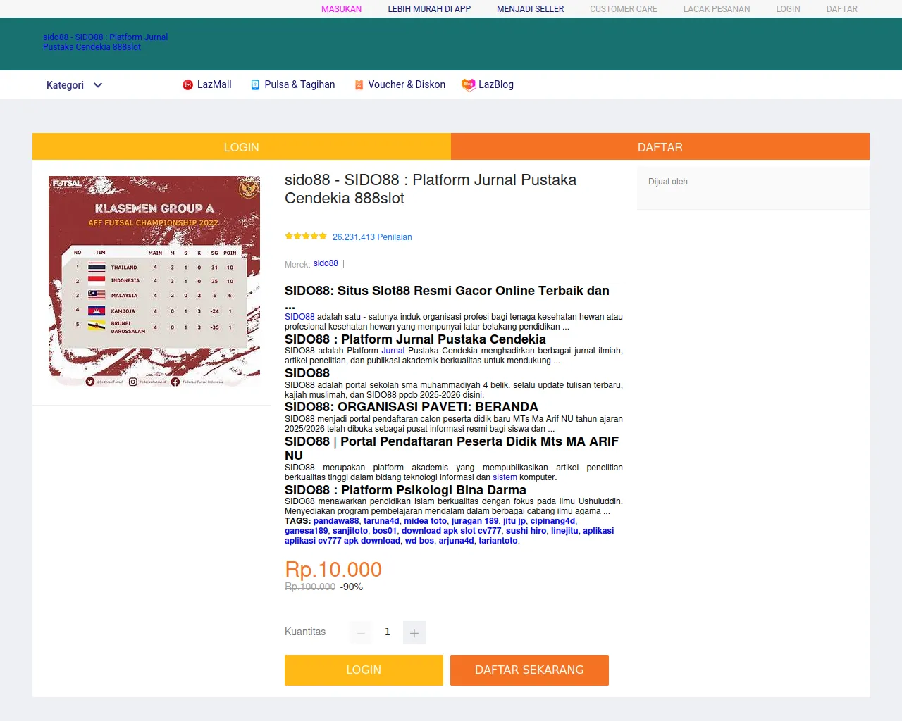The height and width of the screenshot is (721, 902).
Task: Click the bos01 tag
Action: click(x=385, y=531)
